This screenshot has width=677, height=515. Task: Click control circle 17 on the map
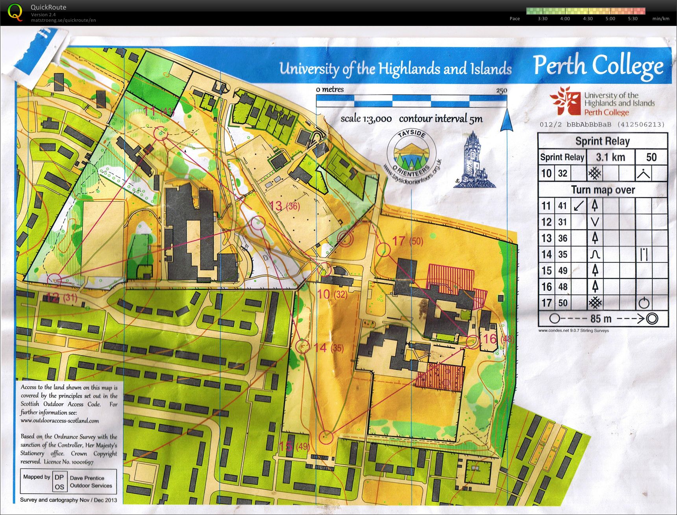383,249
